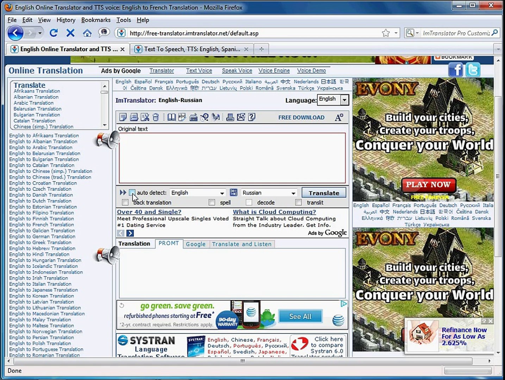Switch to the Text To Speech tab
This screenshot has width=505, height=380.
pos(192,49)
